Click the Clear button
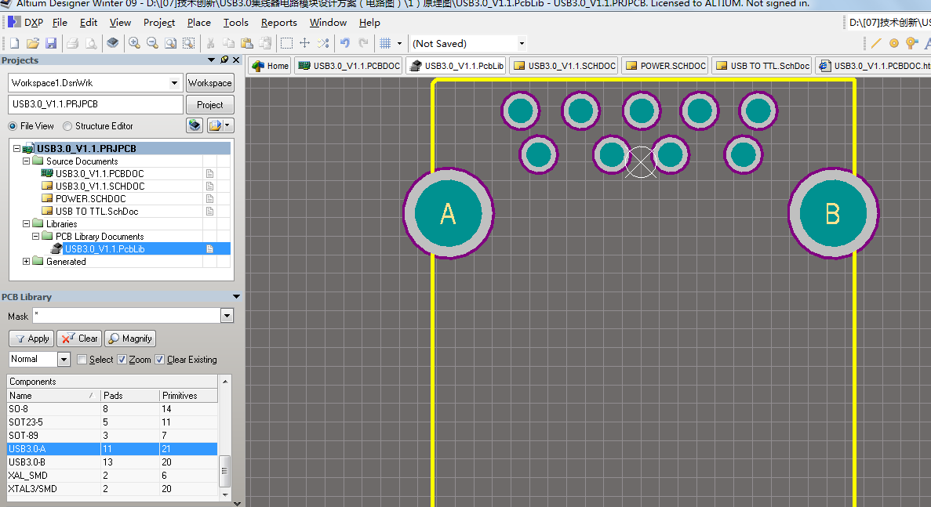The width and height of the screenshot is (931, 507). 79,339
